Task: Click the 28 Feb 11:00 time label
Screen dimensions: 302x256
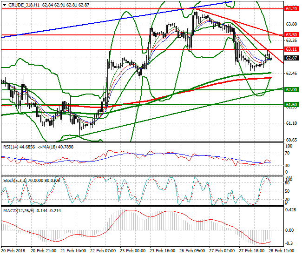Action: point(281,251)
